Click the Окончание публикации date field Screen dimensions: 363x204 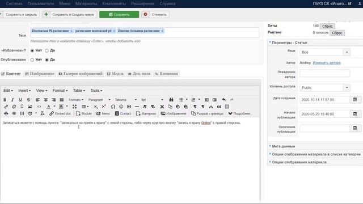click(x=324, y=129)
